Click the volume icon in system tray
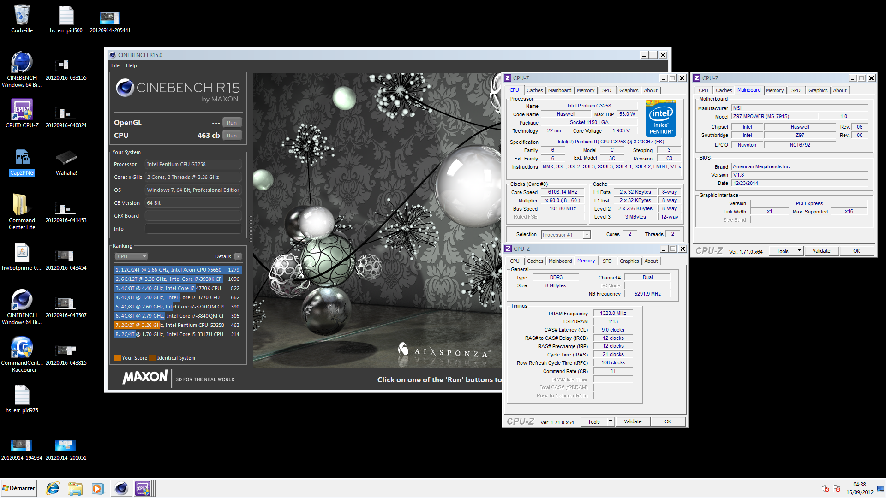The height and width of the screenshot is (498, 886). click(x=826, y=489)
